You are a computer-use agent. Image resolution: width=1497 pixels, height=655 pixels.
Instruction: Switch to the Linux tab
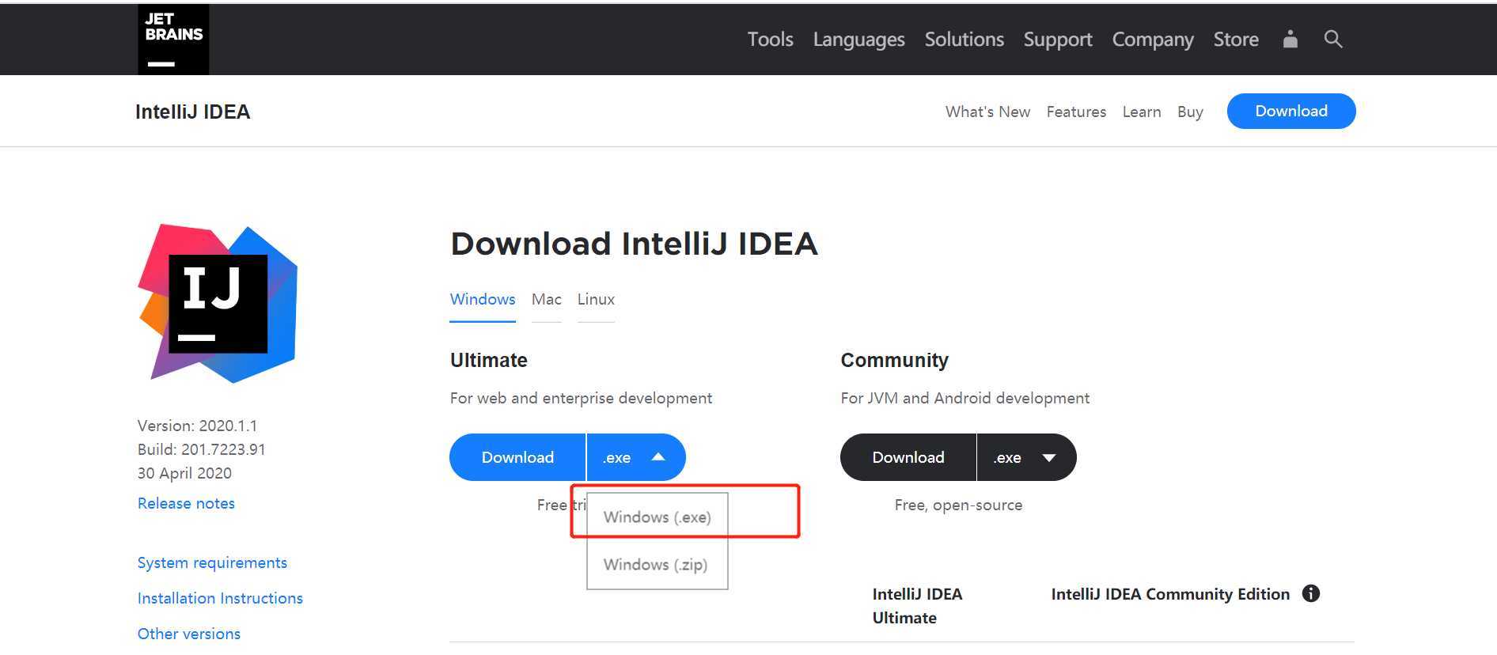[x=596, y=300]
